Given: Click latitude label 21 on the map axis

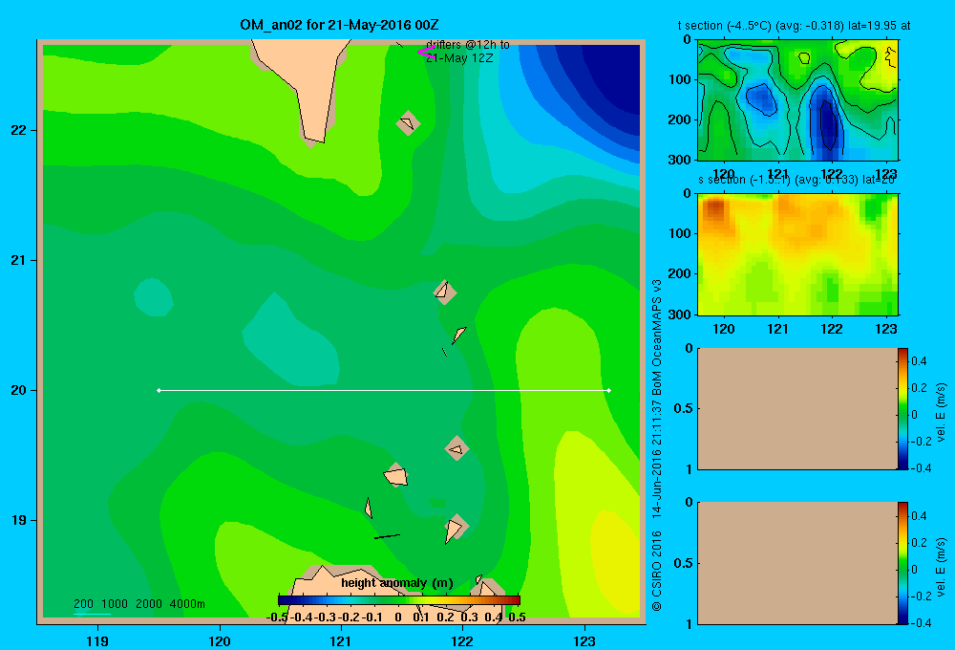Looking at the screenshot, I should [x=19, y=260].
